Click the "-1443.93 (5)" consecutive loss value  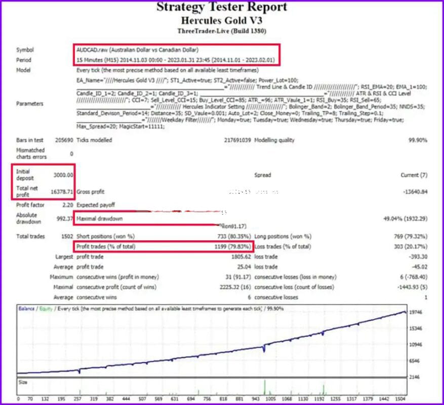[x=412, y=287]
